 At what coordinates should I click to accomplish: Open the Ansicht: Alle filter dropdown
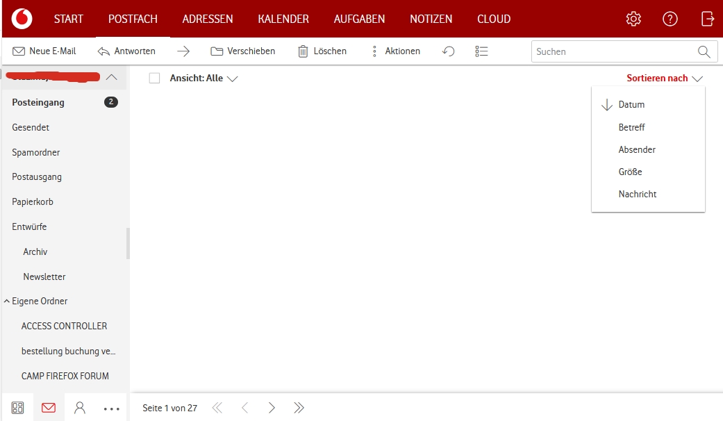(x=203, y=79)
